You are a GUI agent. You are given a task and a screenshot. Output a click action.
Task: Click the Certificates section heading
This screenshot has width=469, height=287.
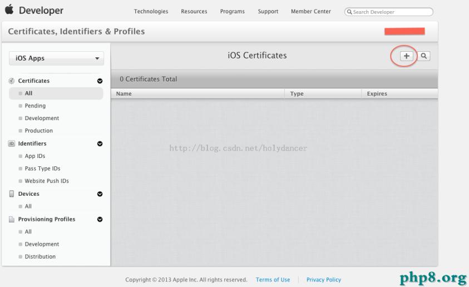[x=34, y=81]
